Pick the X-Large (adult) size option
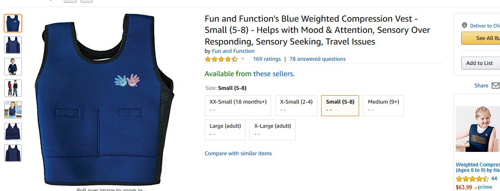 click(x=272, y=130)
